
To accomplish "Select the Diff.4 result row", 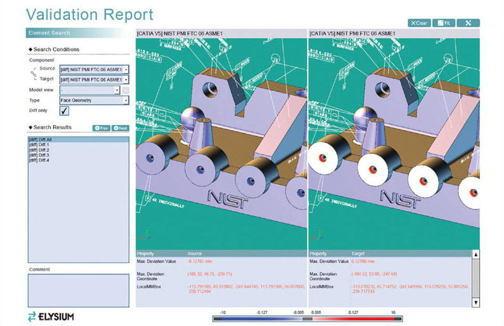I will click(78, 160).
